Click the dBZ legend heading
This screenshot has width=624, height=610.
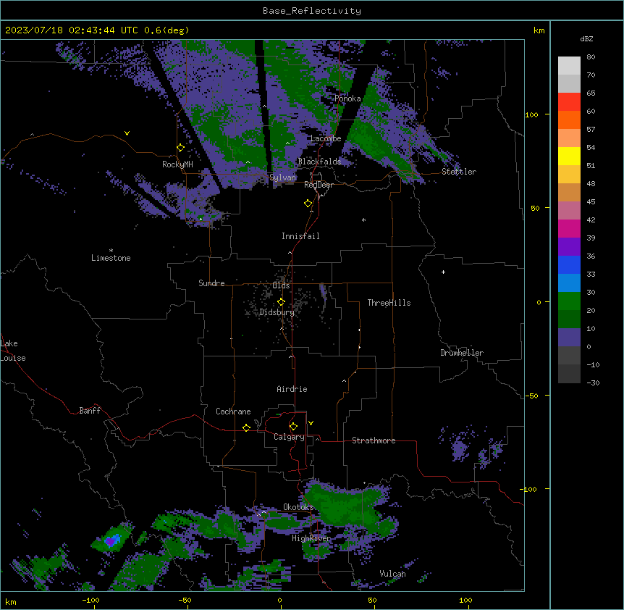[586, 38]
